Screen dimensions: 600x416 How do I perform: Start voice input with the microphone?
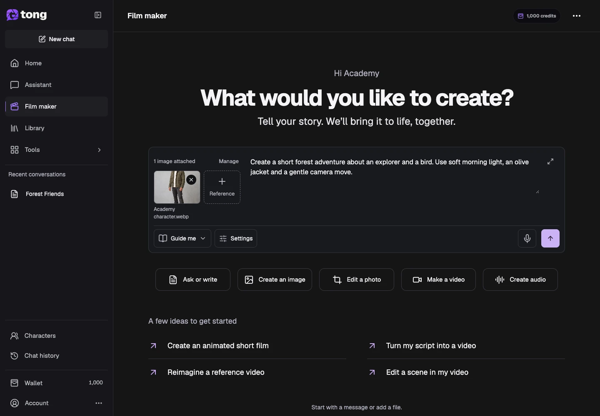(x=527, y=238)
